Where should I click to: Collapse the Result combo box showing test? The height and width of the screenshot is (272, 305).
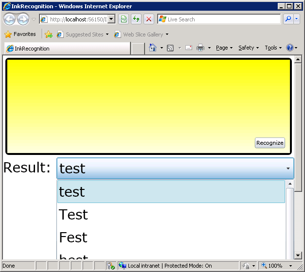click(175, 169)
